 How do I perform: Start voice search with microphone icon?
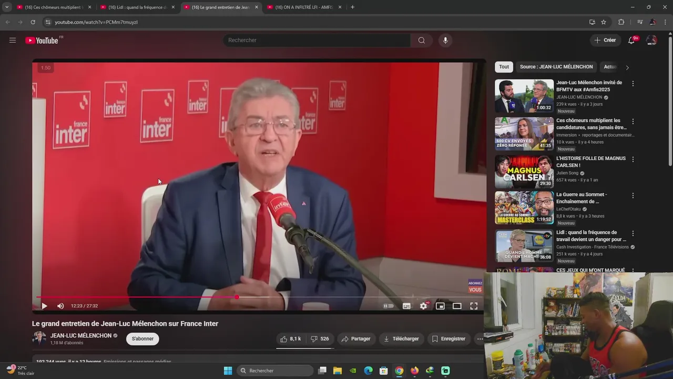(x=445, y=41)
